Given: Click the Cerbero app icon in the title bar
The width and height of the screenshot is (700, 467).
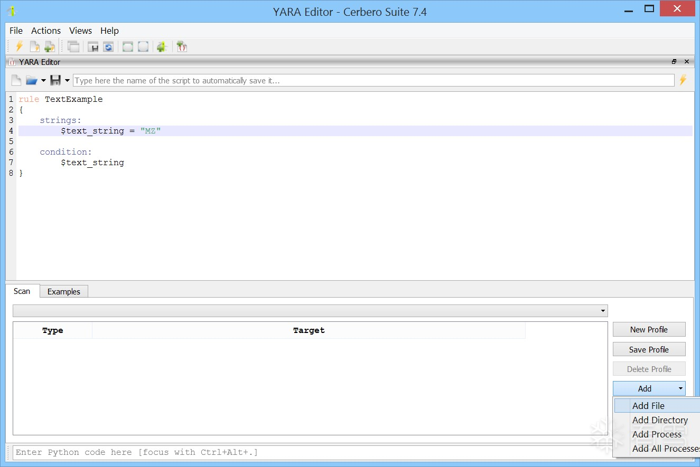Looking at the screenshot, I should click(x=11, y=11).
